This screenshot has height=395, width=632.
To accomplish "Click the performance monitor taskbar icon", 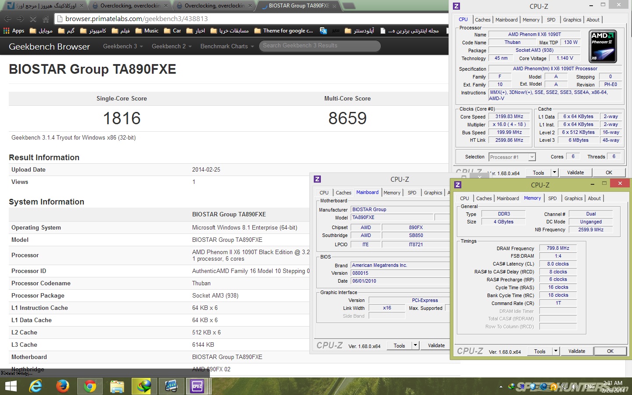I will [171, 386].
